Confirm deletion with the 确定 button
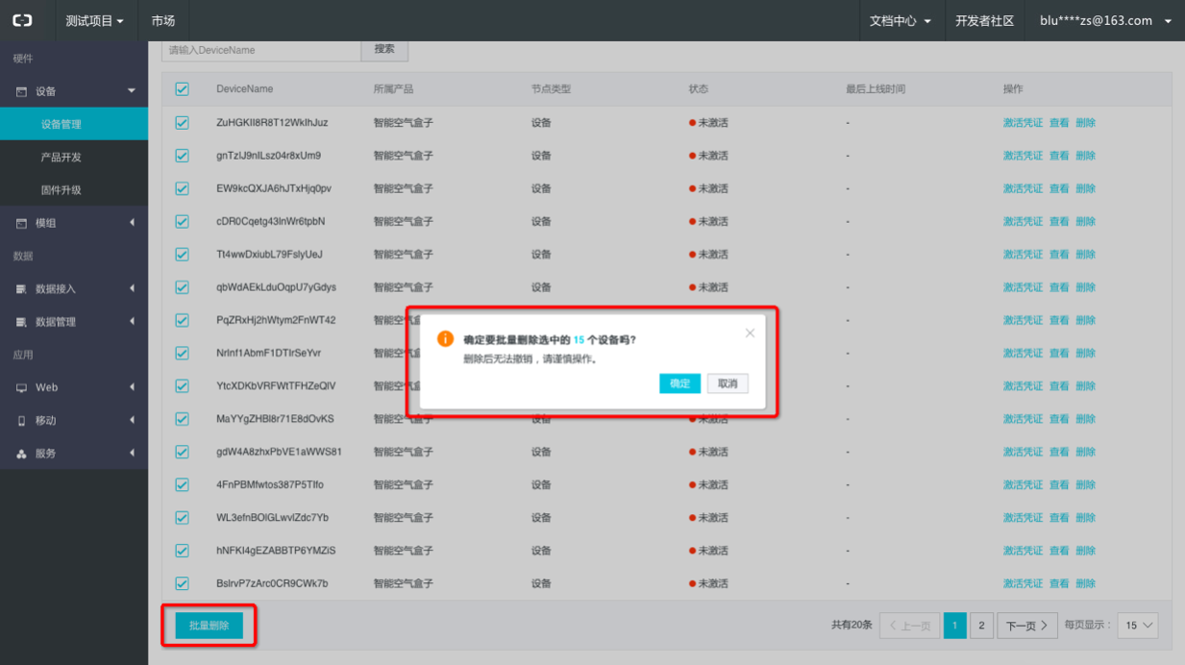The width and height of the screenshot is (1185, 665). point(679,383)
